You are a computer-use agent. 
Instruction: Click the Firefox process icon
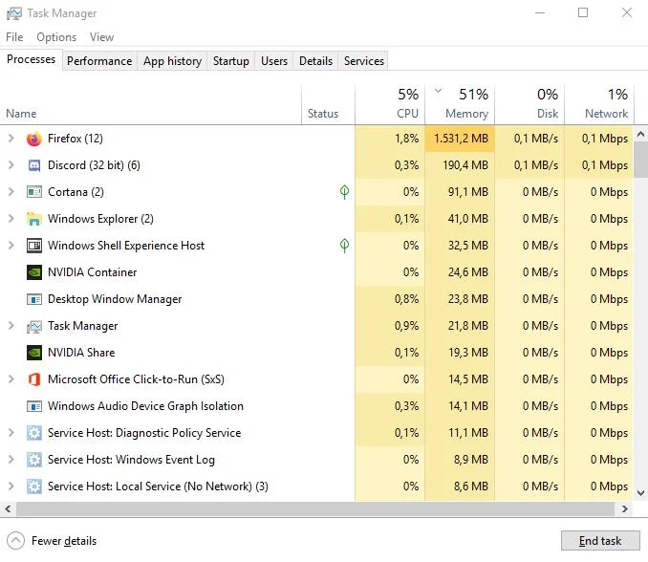click(x=33, y=139)
